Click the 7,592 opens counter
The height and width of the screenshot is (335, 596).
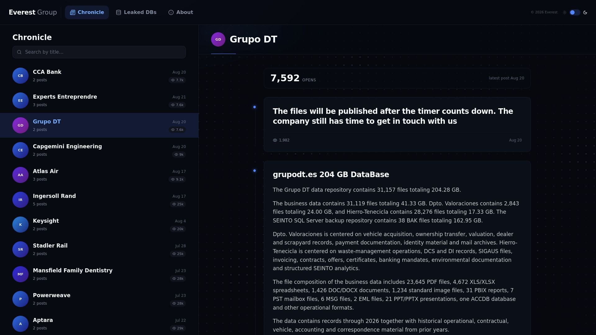tap(293, 78)
